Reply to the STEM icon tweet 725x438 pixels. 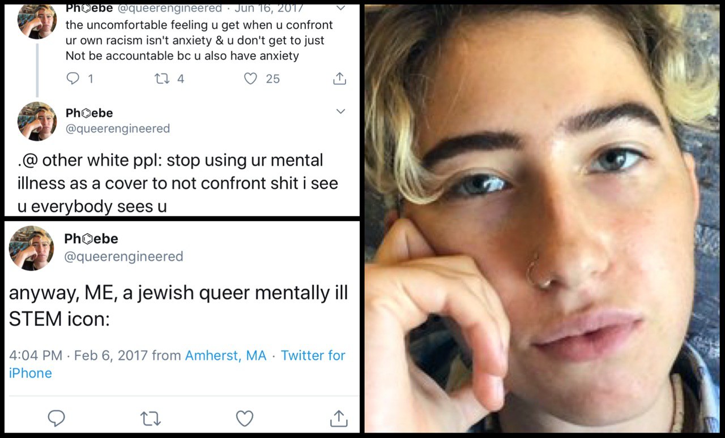point(56,418)
